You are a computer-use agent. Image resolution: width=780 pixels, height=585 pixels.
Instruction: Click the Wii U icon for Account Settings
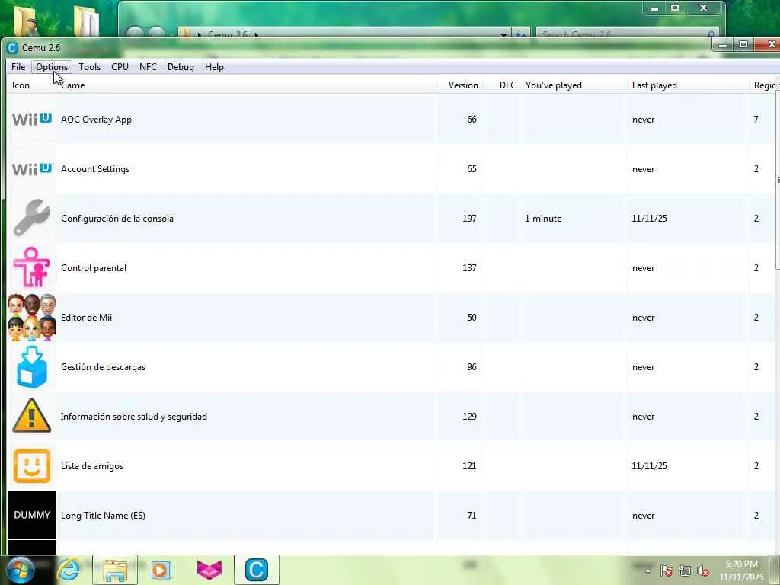tap(32, 169)
